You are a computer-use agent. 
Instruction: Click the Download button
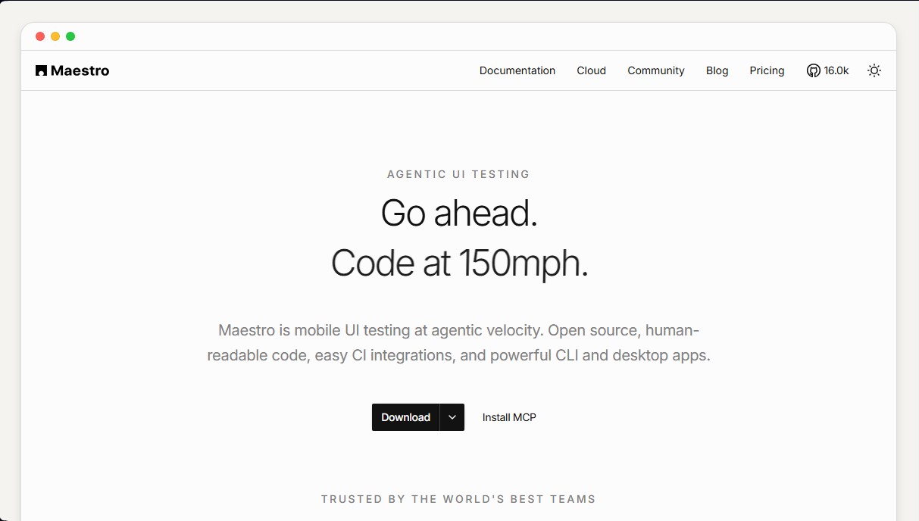pyautogui.click(x=405, y=417)
